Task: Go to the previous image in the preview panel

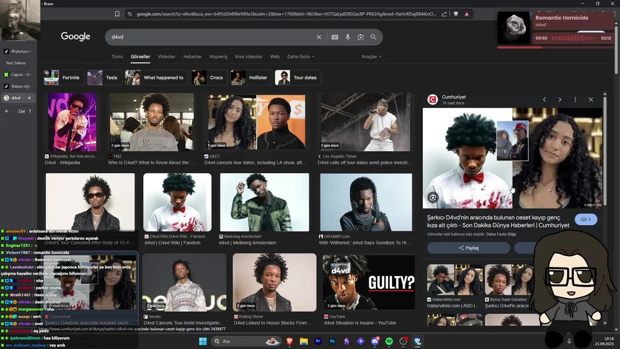Action: (x=544, y=99)
